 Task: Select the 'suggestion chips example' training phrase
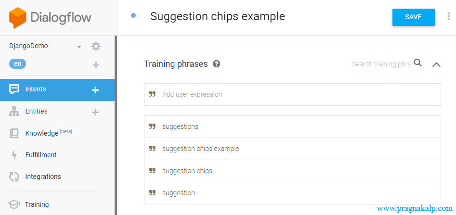(200, 149)
